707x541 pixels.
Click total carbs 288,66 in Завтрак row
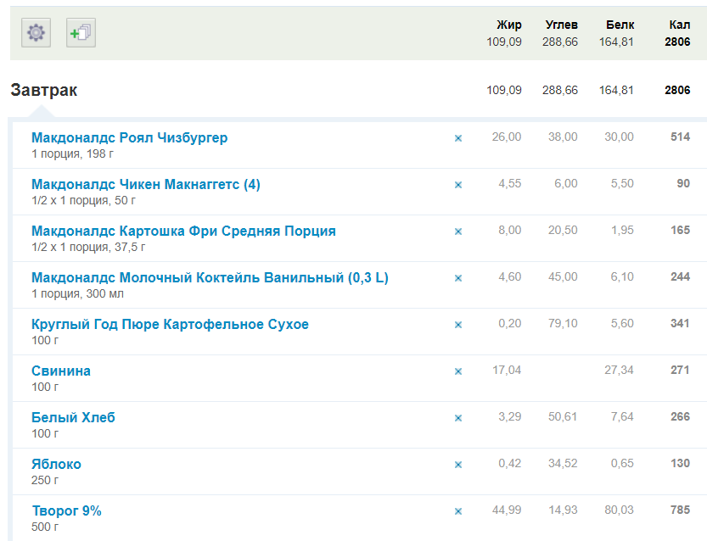point(560,90)
